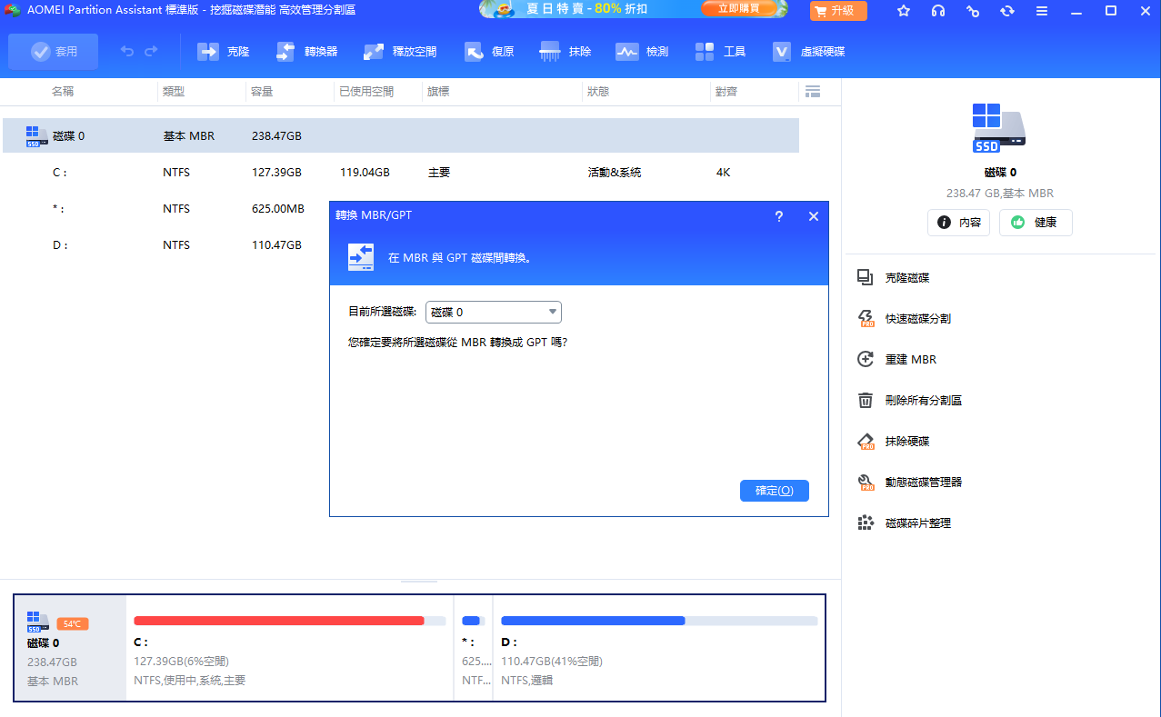Open the 復原 (Recover) toolbar item
The image size is (1161, 717).
(489, 52)
